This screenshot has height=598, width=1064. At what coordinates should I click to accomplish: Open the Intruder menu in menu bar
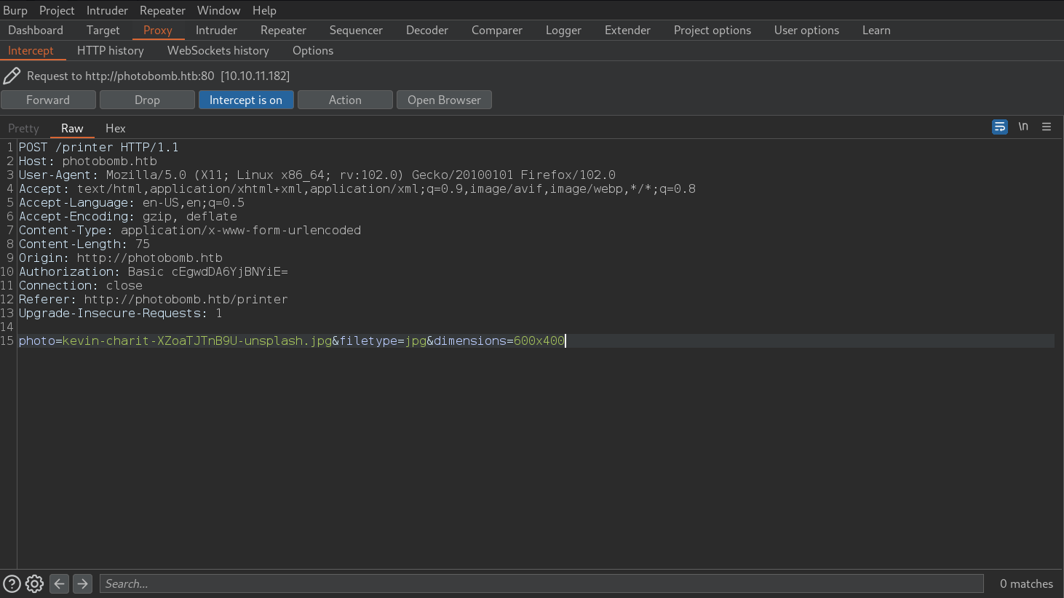107,10
